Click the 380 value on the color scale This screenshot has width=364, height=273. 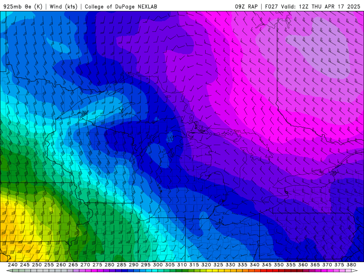pos(351,265)
